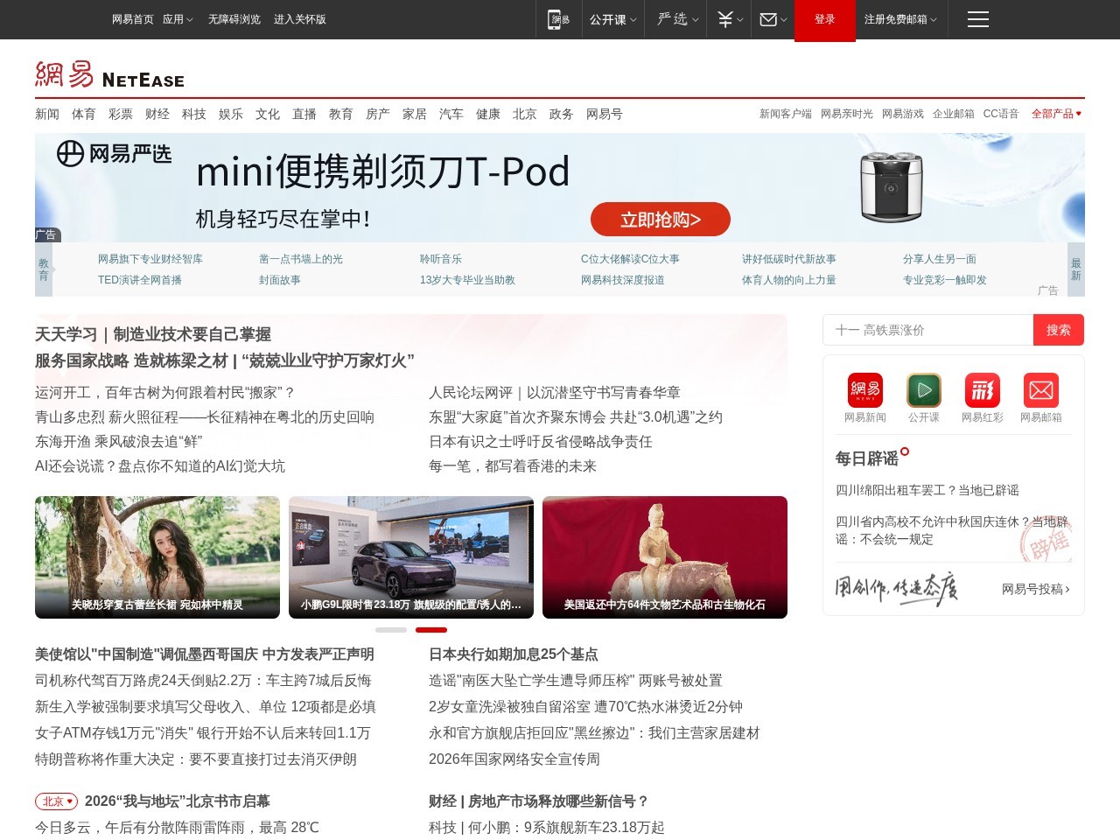Click the 立即抢购 button

point(661,220)
